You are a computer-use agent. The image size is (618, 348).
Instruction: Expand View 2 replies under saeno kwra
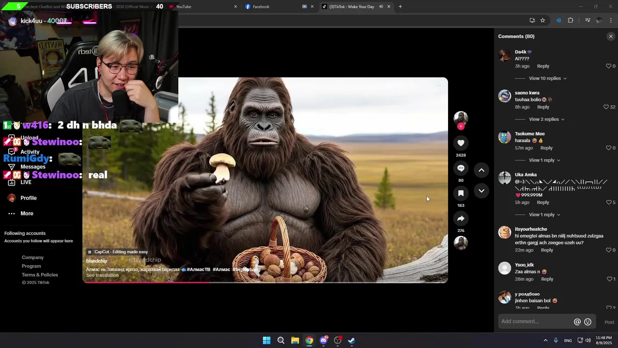click(547, 119)
